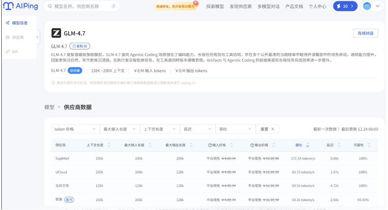Open the 延迟 filter dropdown
Screen dimensions: 388x210
[198, 129]
